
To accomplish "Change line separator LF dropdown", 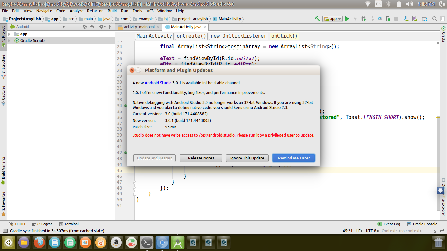I will [359, 231].
